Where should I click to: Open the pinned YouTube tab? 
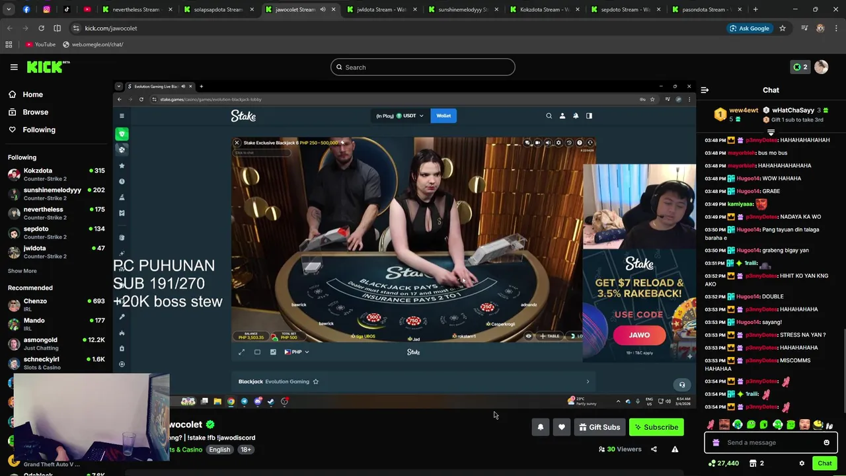point(87,9)
